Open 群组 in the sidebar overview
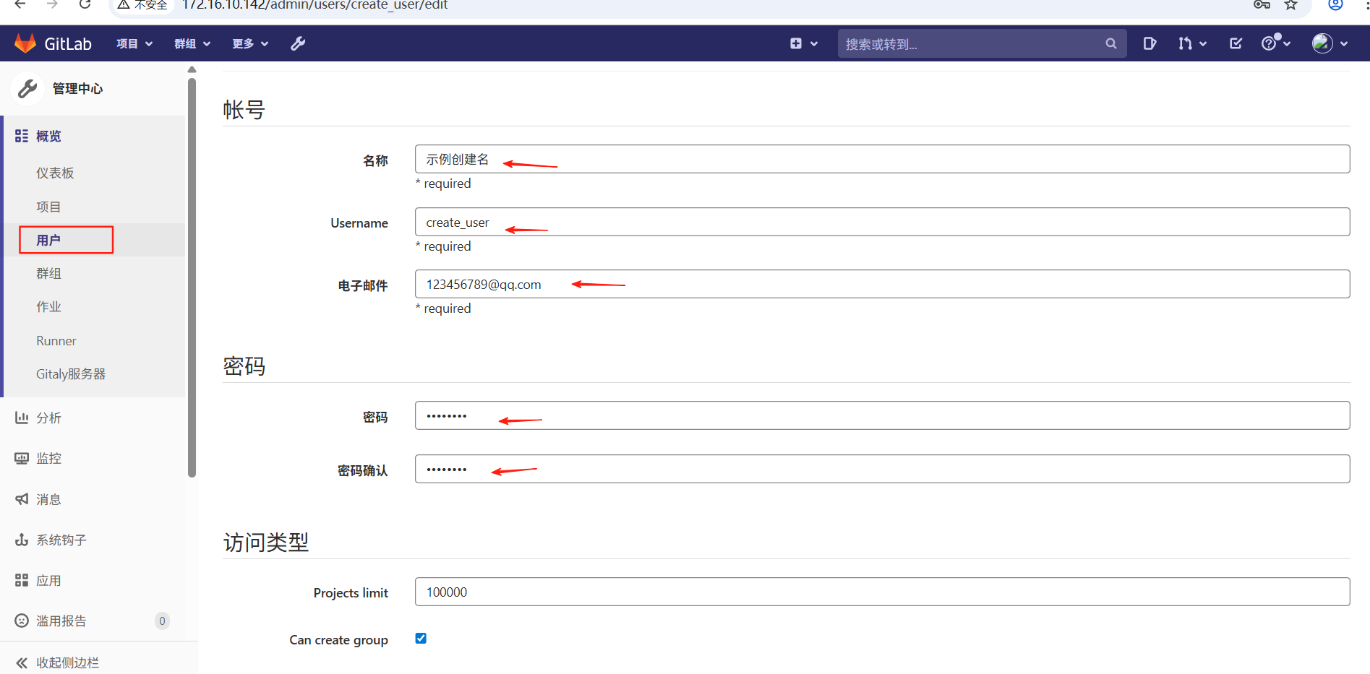This screenshot has height=674, width=1370. tap(48, 273)
